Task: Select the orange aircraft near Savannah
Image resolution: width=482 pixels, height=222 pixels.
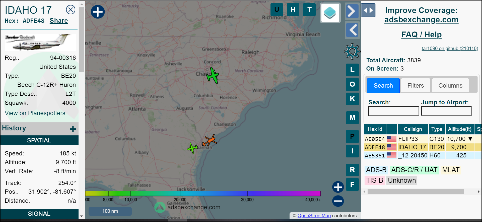Action: [x=210, y=140]
